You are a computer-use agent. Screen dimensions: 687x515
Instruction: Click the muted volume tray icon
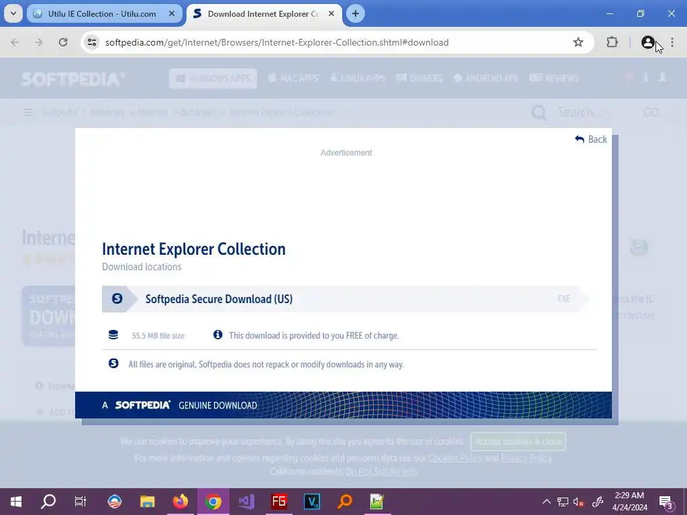coord(579,502)
